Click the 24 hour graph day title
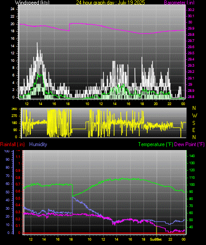206x245 pixels. 111,2
